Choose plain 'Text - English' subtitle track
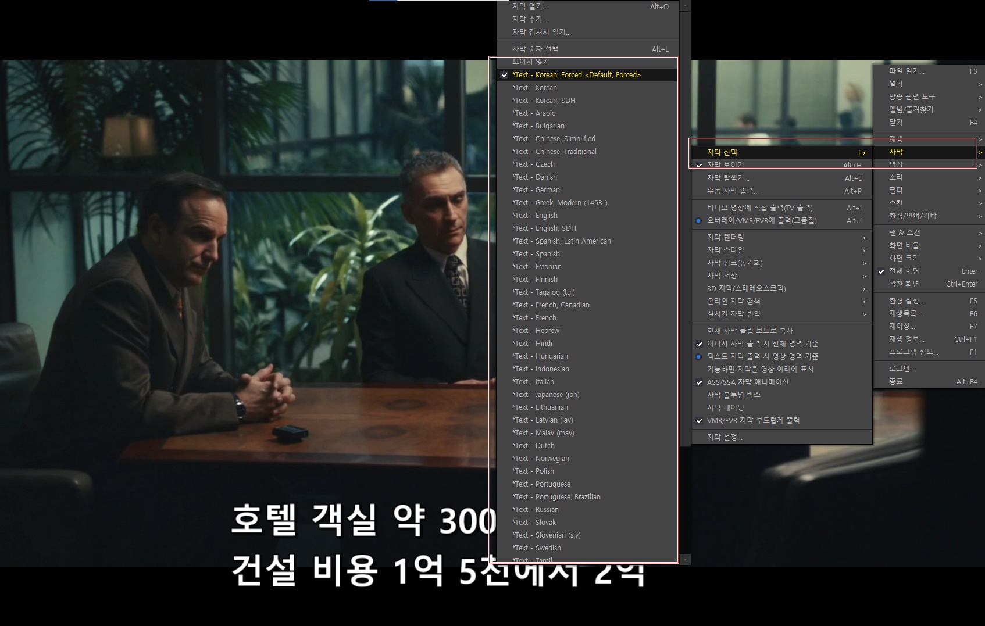This screenshot has width=985, height=626. pos(588,215)
